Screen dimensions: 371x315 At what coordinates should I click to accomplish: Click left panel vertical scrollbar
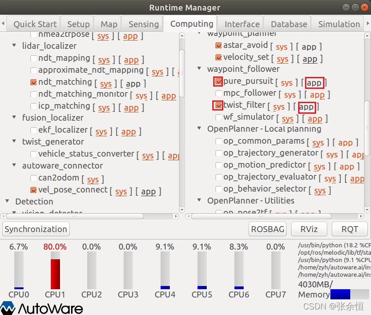tap(182, 73)
